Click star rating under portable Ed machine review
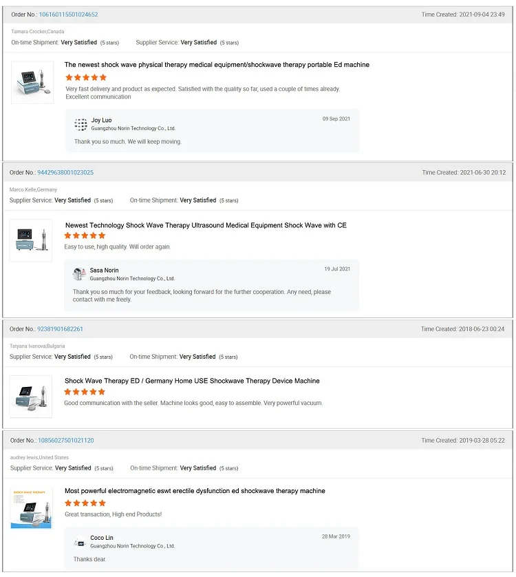The width and height of the screenshot is (516, 577). 86,78
